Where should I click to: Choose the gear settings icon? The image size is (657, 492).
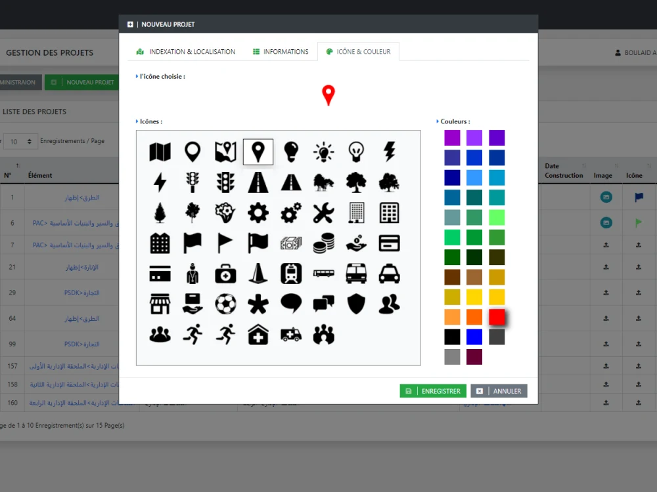pos(258,213)
